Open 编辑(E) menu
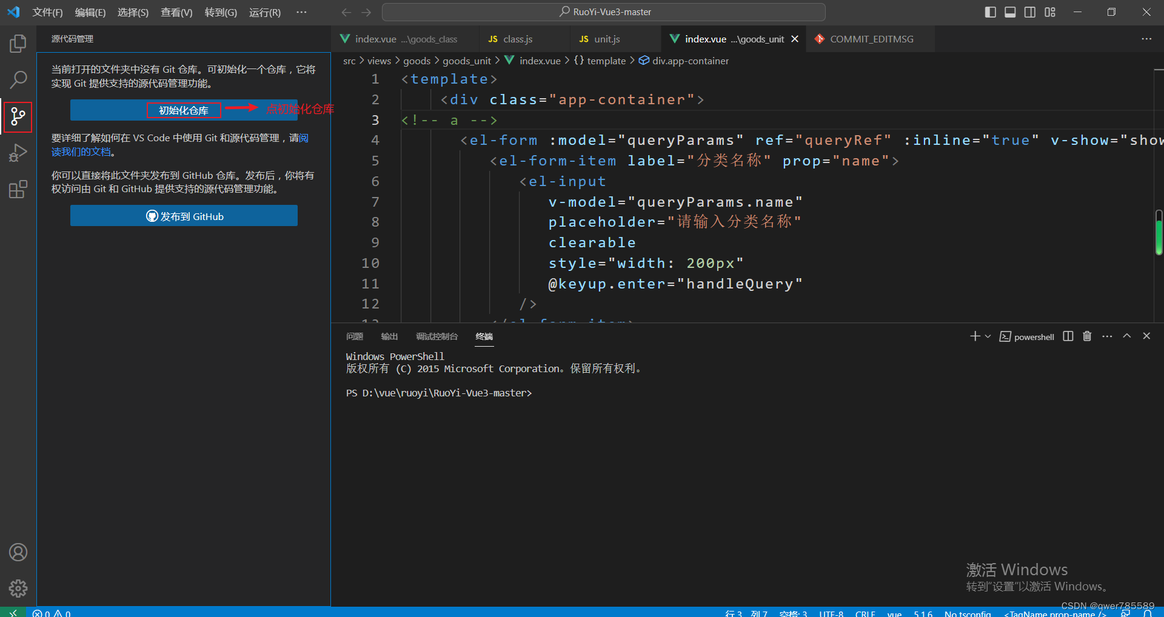The image size is (1164, 617). (90, 12)
